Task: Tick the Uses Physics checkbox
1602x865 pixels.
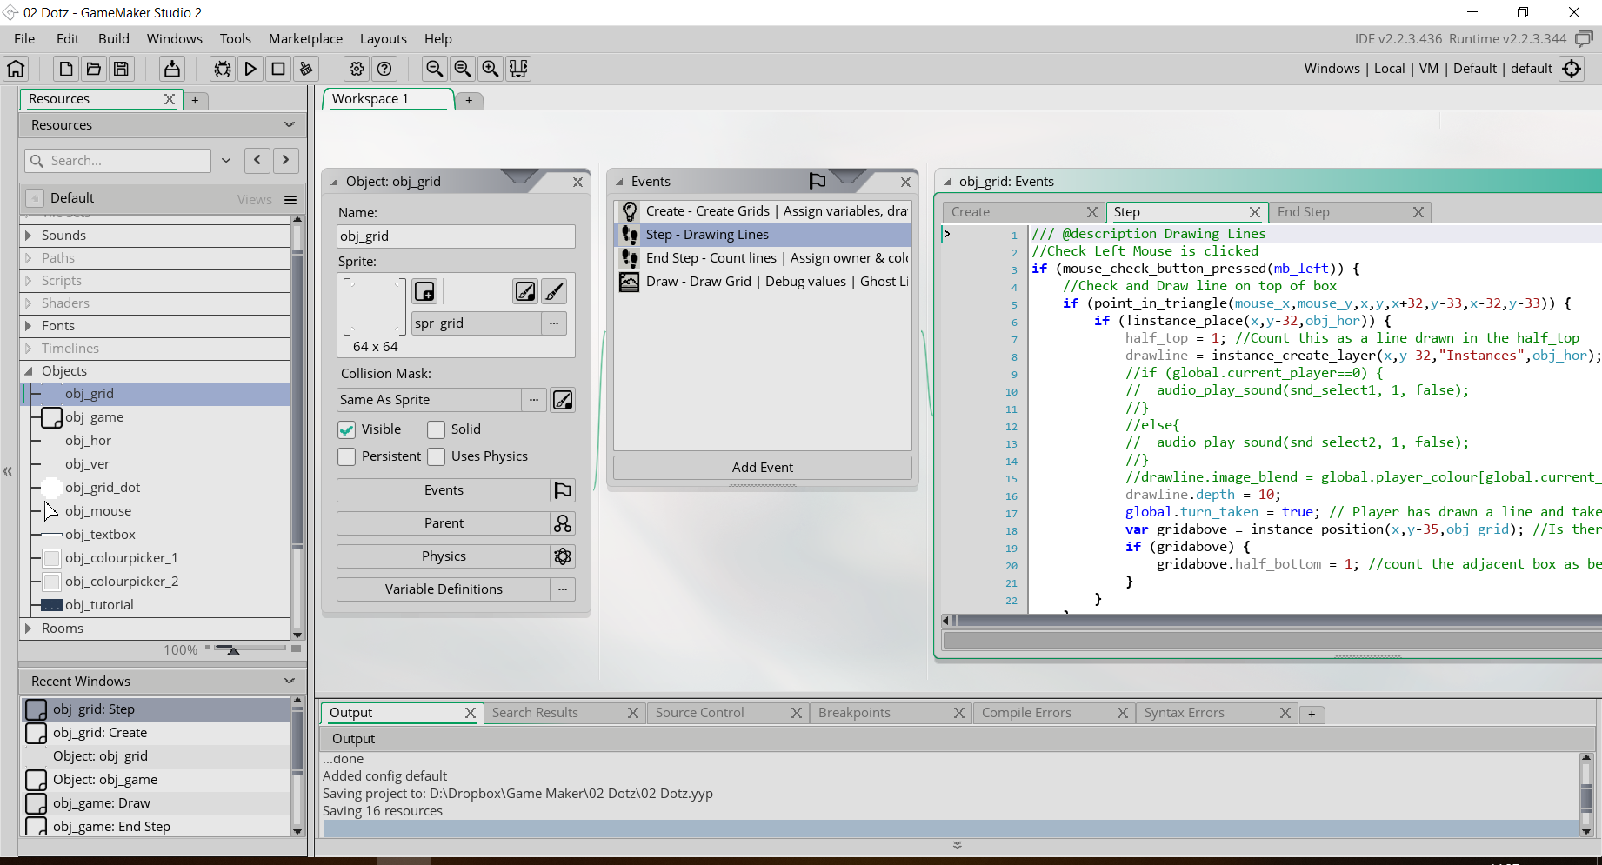Action: pyautogui.click(x=437, y=456)
